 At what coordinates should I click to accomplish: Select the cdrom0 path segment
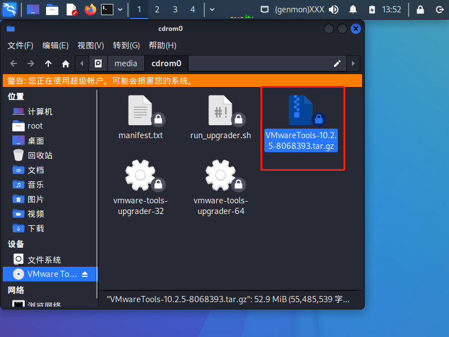(x=166, y=63)
